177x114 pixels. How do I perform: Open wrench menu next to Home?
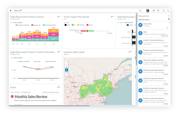pyautogui.click(x=21, y=10)
